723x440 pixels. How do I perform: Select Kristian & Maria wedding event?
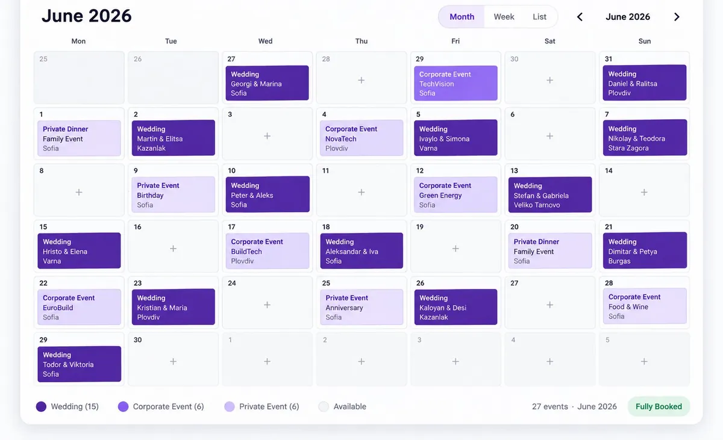174,307
